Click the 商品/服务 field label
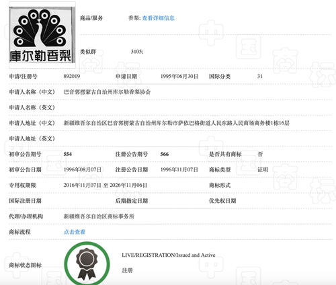This screenshot has height=285, width=336. 91,18
